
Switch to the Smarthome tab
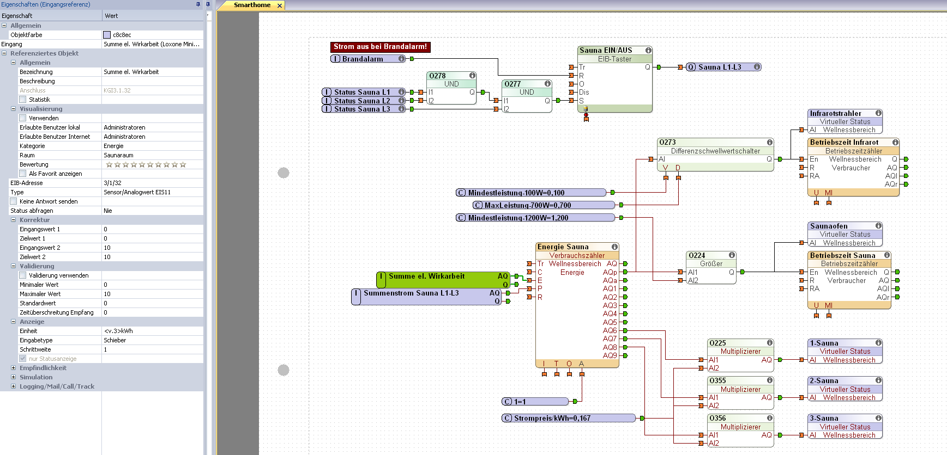252,5
